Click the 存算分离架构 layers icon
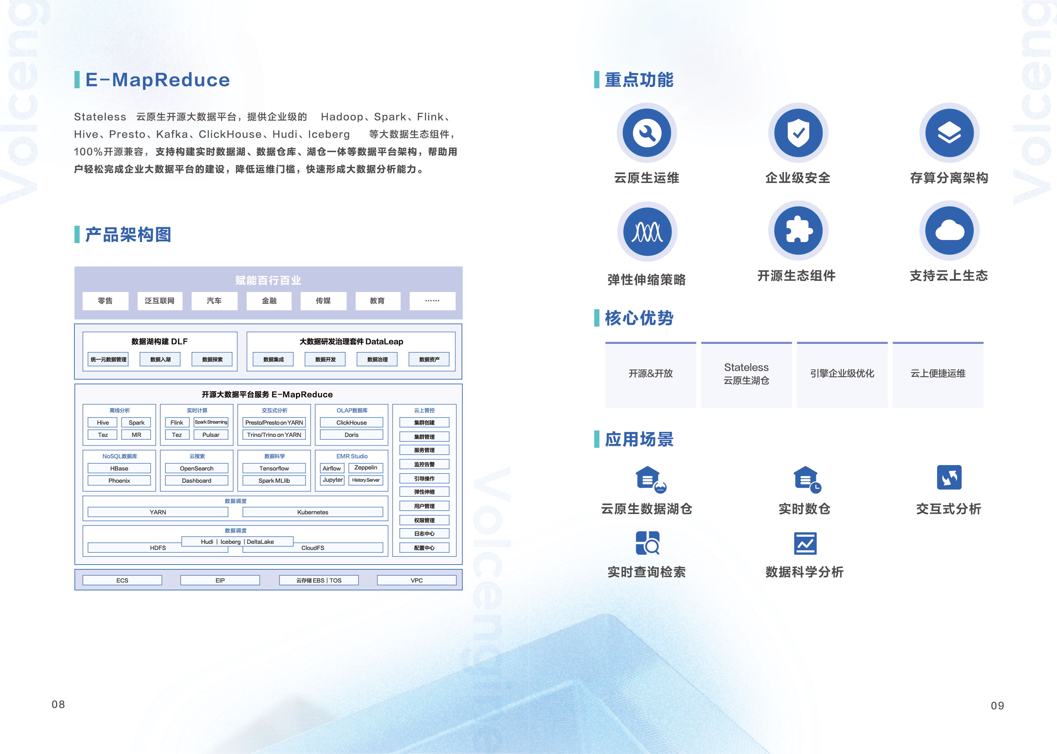 pos(949,133)
